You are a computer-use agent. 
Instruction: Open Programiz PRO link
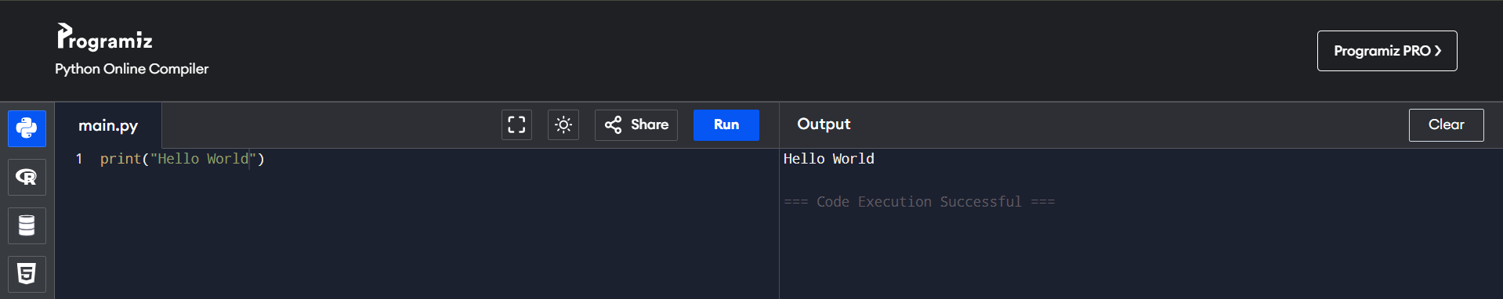click(1387, 51)
